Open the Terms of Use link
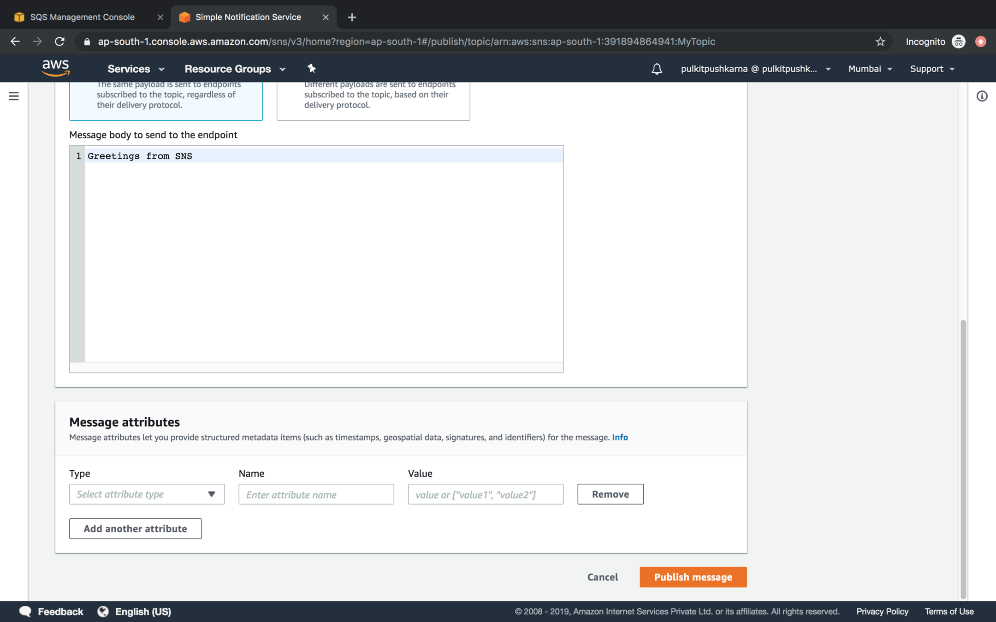The width and height of the screenshot is (996, 622). click(x=949, y=611)
